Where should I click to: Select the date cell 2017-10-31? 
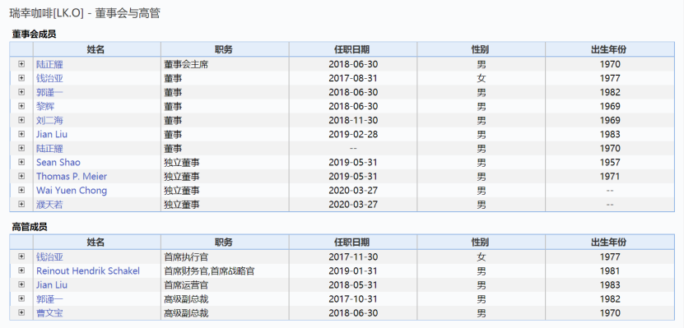pos(353,298)
